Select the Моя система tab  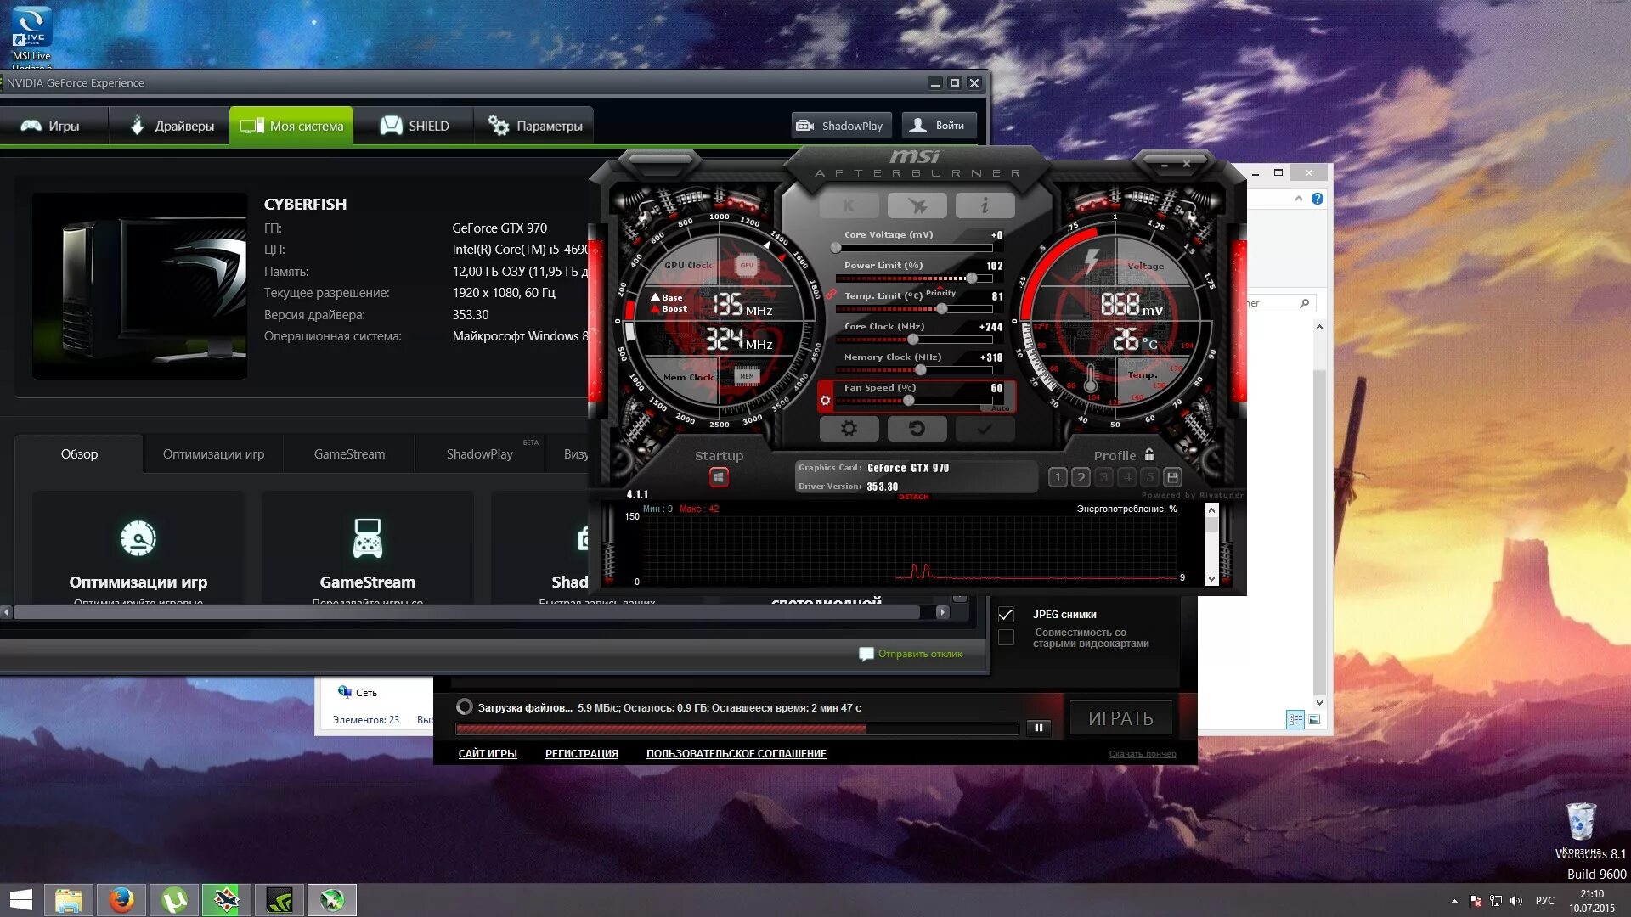(291, 126)
